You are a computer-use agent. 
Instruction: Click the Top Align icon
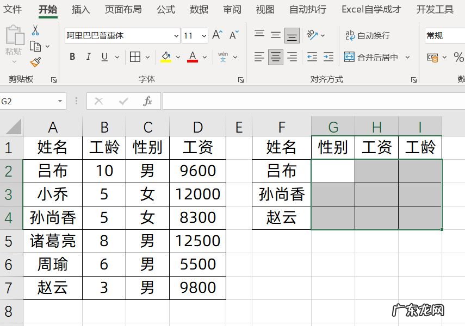[x=259, y=35]
